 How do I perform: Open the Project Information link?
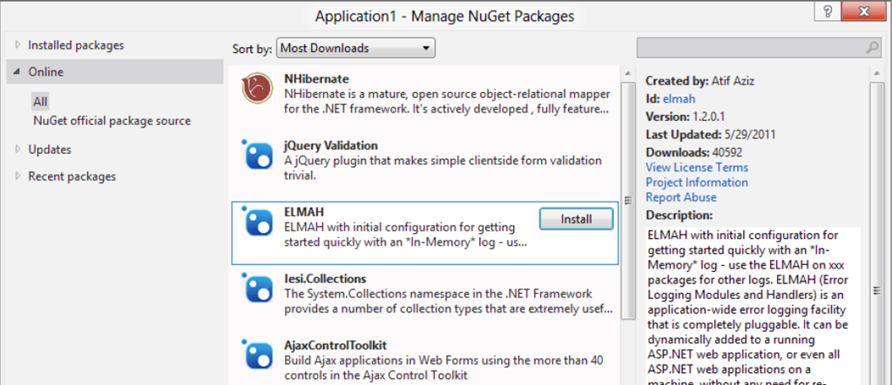pos(696,183)
